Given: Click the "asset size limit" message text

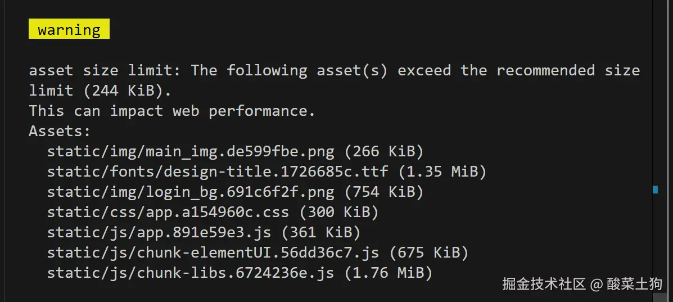Looking at the screenshot, I should tap(102, 70).
